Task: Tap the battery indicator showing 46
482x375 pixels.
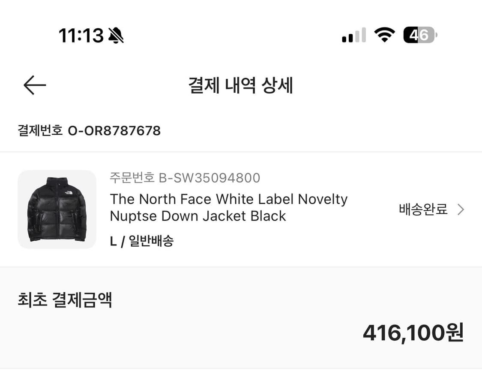Action: coord(419,34)
